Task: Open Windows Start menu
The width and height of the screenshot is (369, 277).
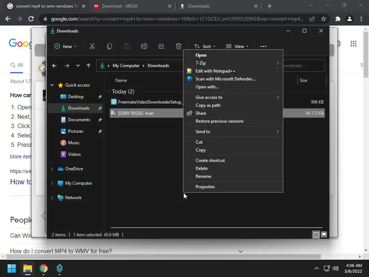Action: coord(12,268)
